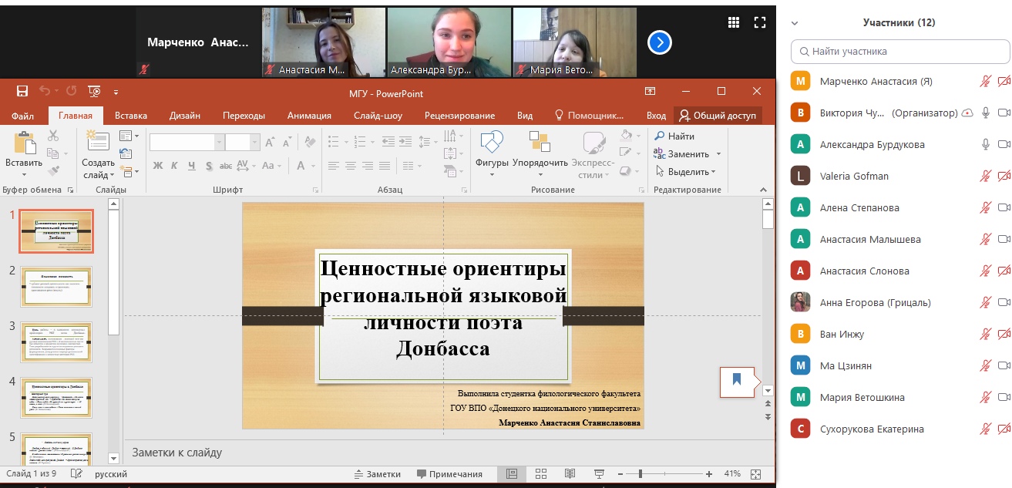
Task: Switch to the Вставка tab
Action: (131, 116)
